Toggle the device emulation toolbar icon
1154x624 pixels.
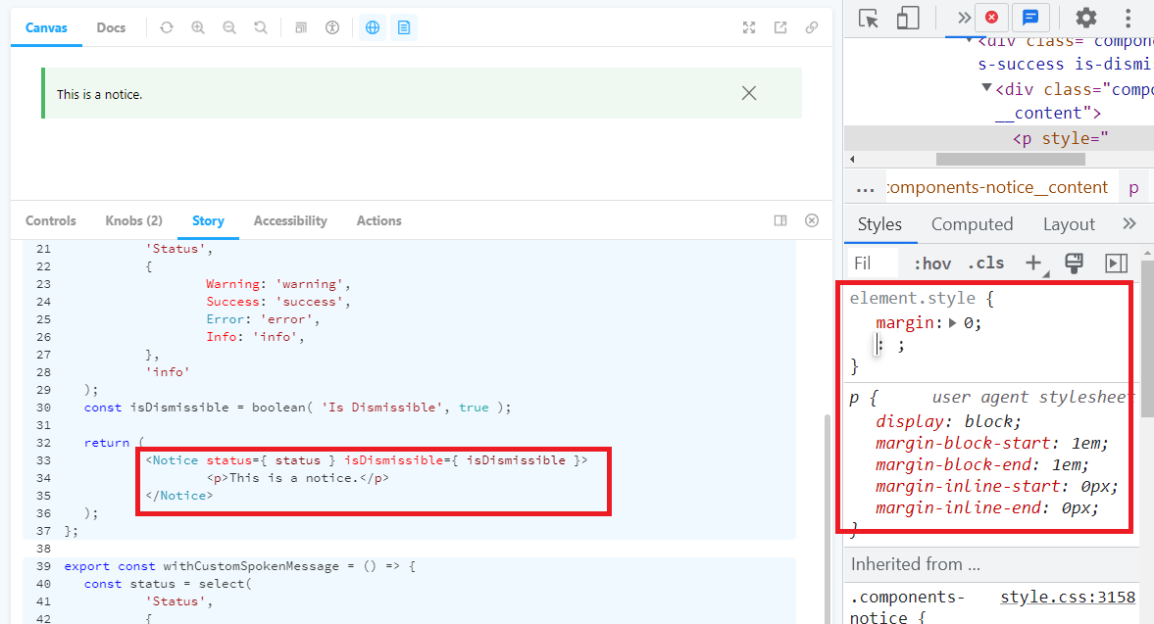[x=908, y=18]
